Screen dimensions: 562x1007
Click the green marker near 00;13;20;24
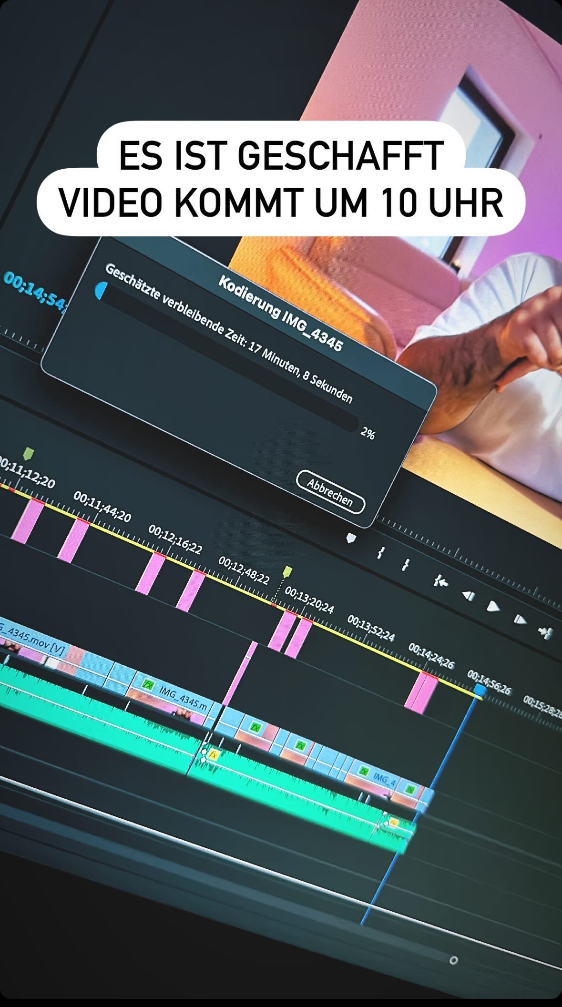[x=287, y=572]
